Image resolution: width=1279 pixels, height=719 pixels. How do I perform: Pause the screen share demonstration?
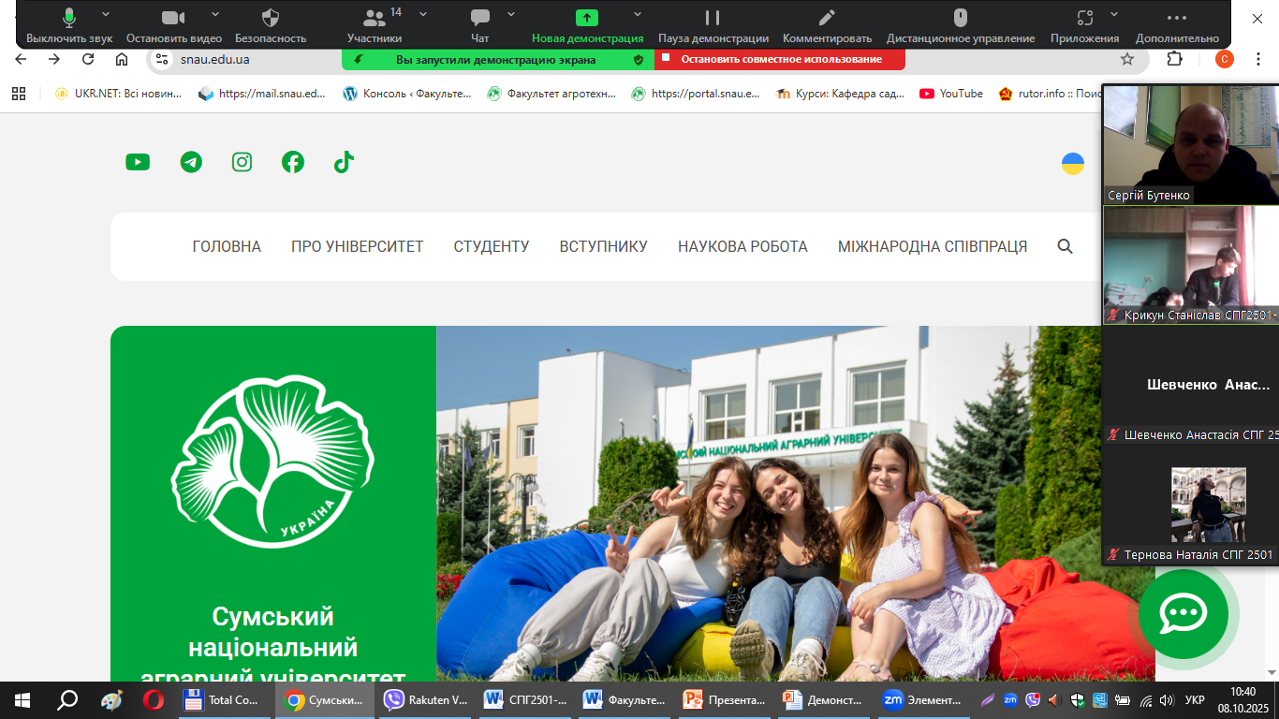pyautogui.click(x=713, y=23)
